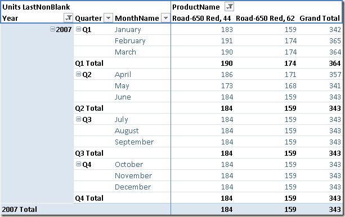Select the September row label

[134, 142]
